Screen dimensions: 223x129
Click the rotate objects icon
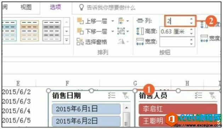(x=121, y=42)
